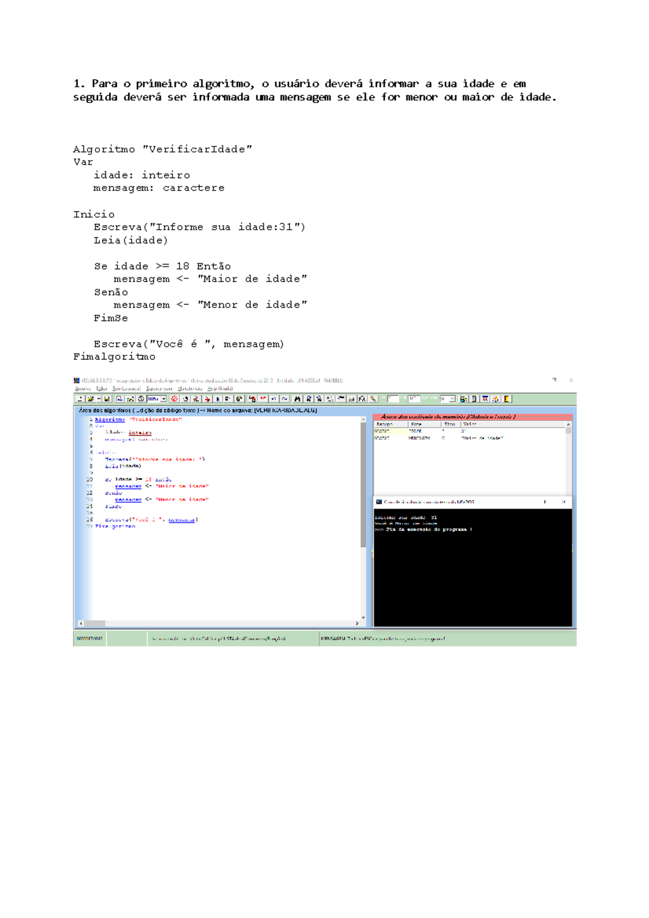Open the Editar menu
The width and height of the screenshot is (649, 918).
(102, 389)
